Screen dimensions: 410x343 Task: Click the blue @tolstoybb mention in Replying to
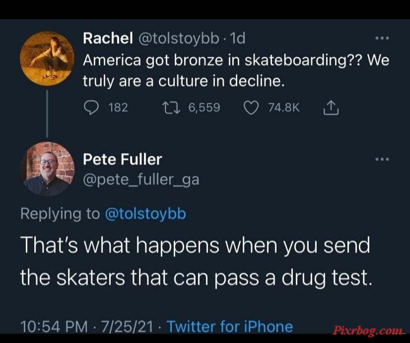click(145, 214)
